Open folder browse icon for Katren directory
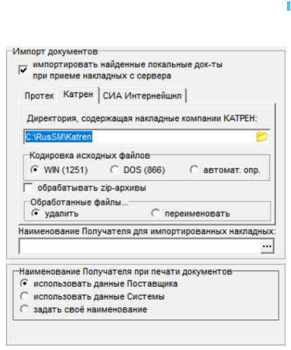This screenshot has width=291, height=350. [x=262, y=137]
